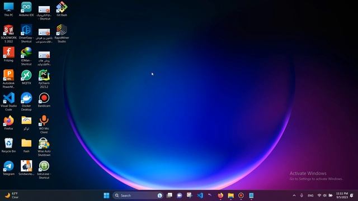358x201 pixels.
Task: Select the Docker Desktop icon
Action: click(x=26, y=102)
